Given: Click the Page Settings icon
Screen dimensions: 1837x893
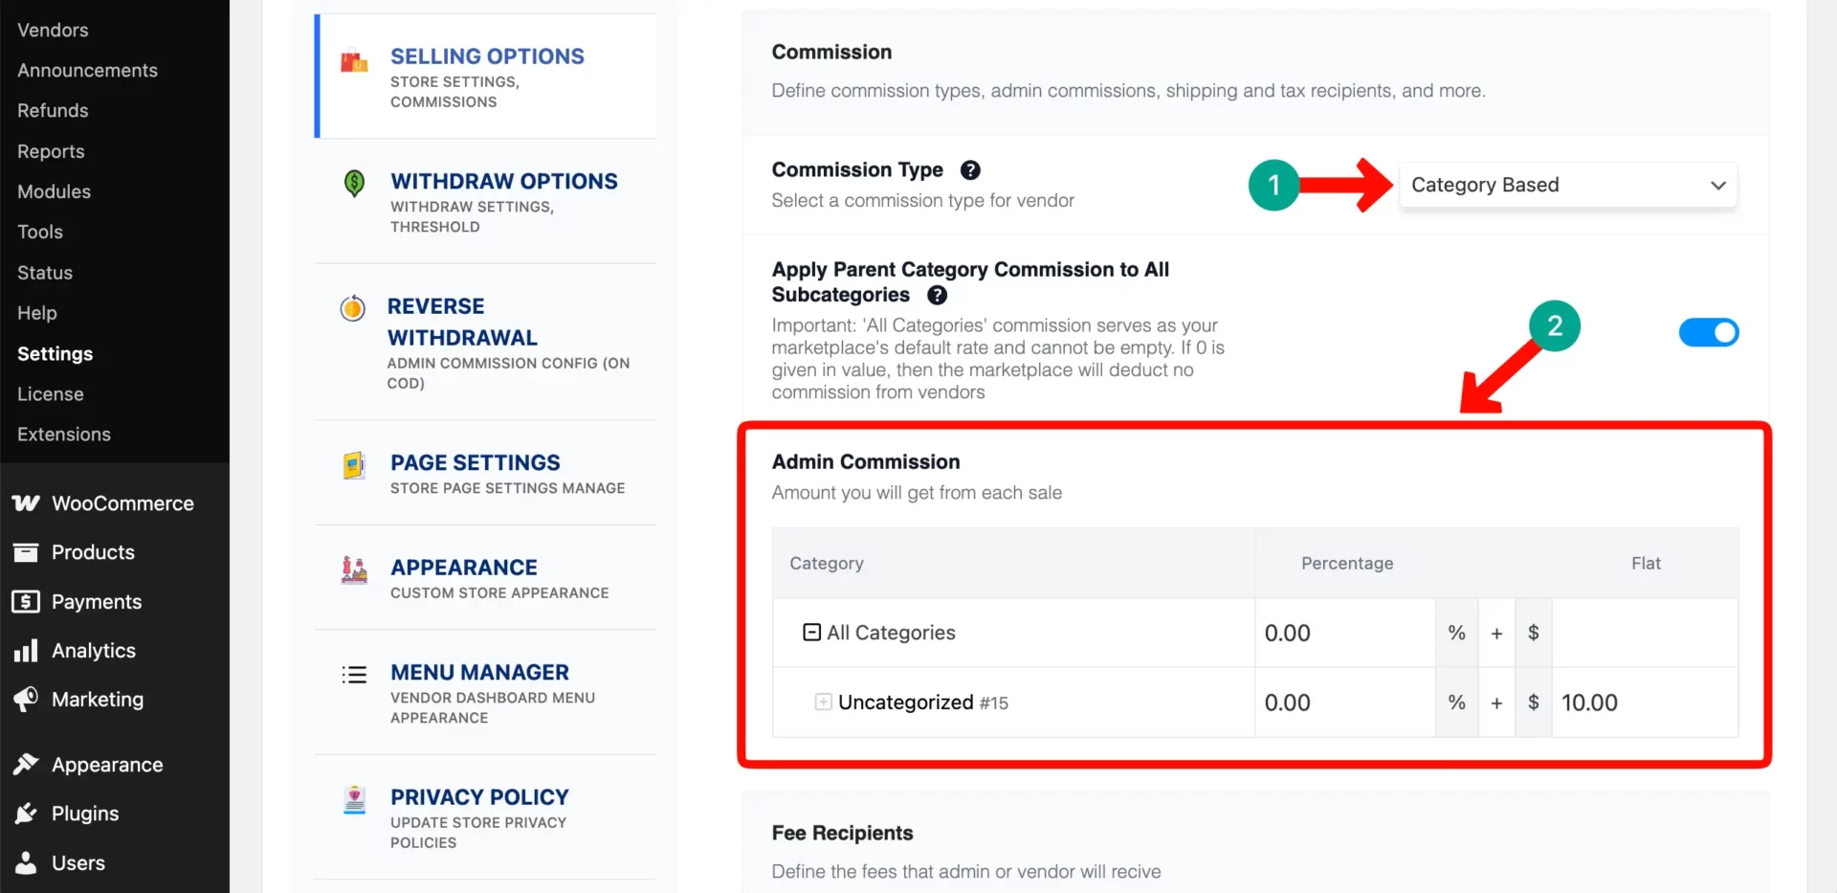Looking at the screenshot, I should 354,465.
